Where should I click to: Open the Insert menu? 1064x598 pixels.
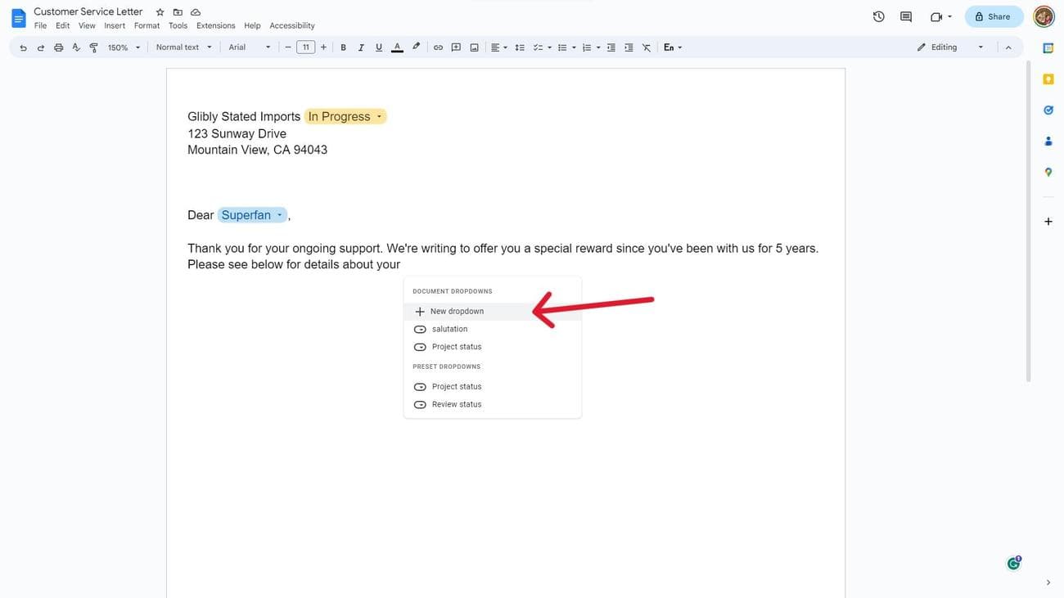pyautogui.click(x=115, y=25)
